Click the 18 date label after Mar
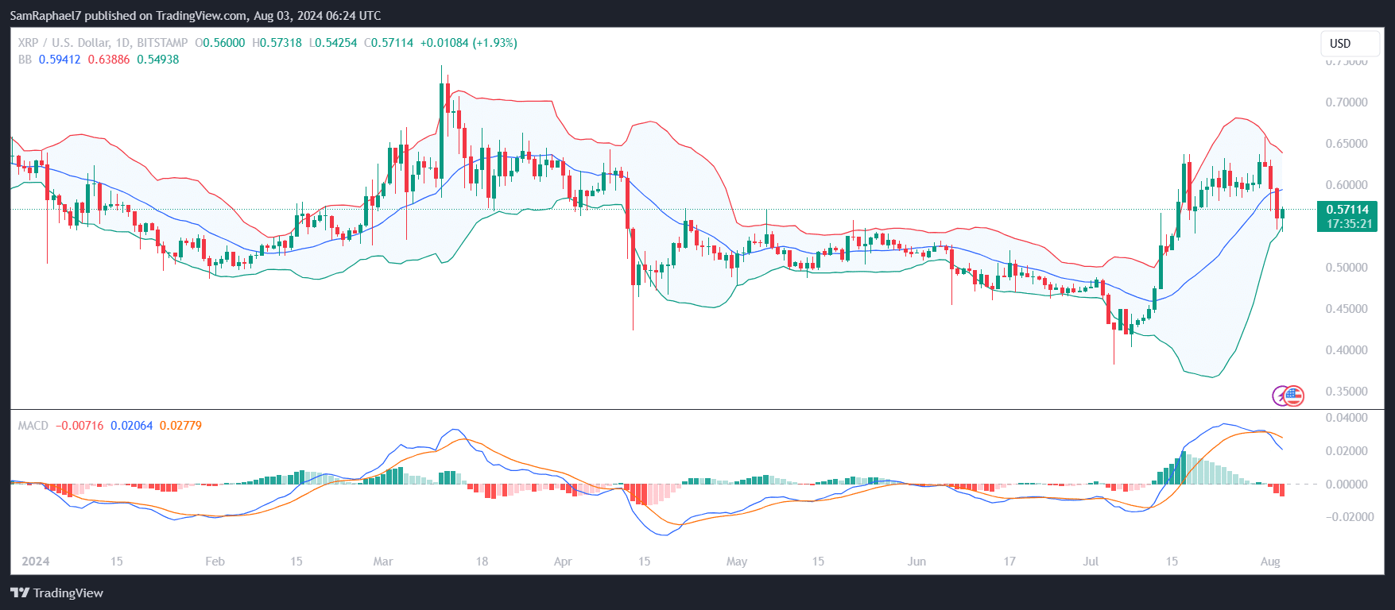The image size is (1395, 610). click(x=482, y=562)
